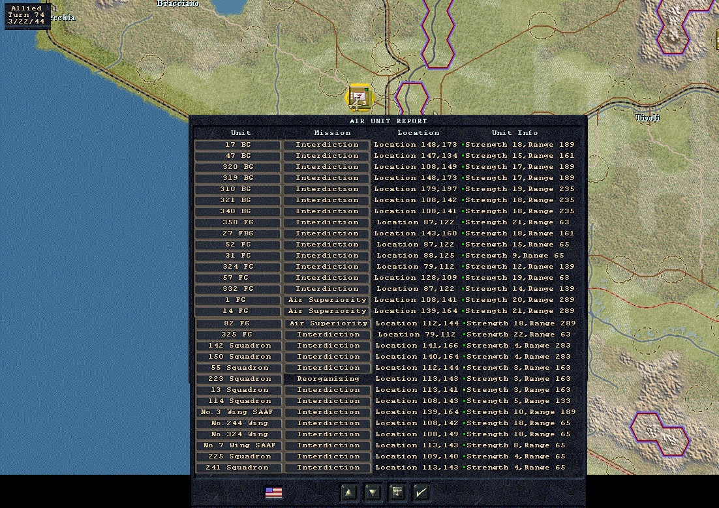719x508 pixels.
Task: Click the Location column header
Action: 419,133
